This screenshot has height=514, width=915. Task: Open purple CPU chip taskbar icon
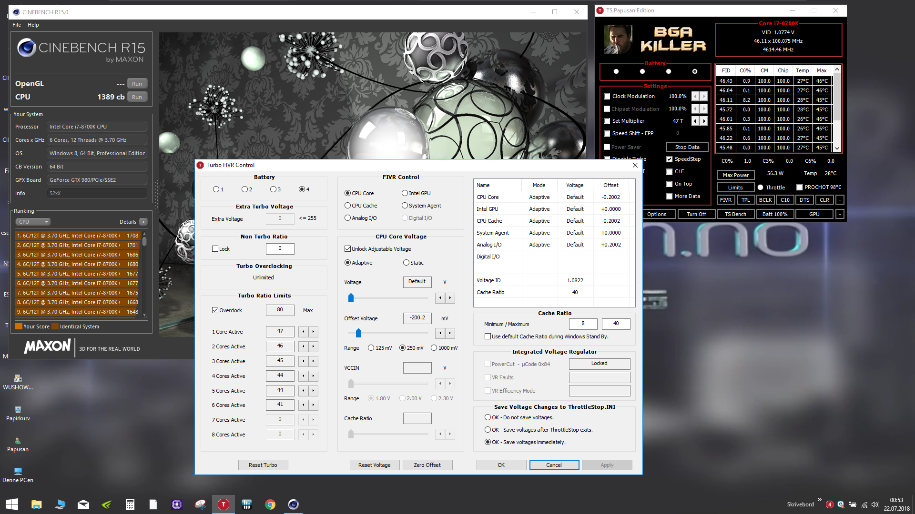(x=177, y=504)
